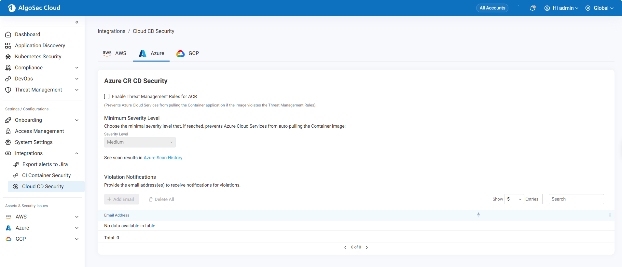Open the Severity Level dropdown
Screen dimensions: 622x267
point(140,142)
